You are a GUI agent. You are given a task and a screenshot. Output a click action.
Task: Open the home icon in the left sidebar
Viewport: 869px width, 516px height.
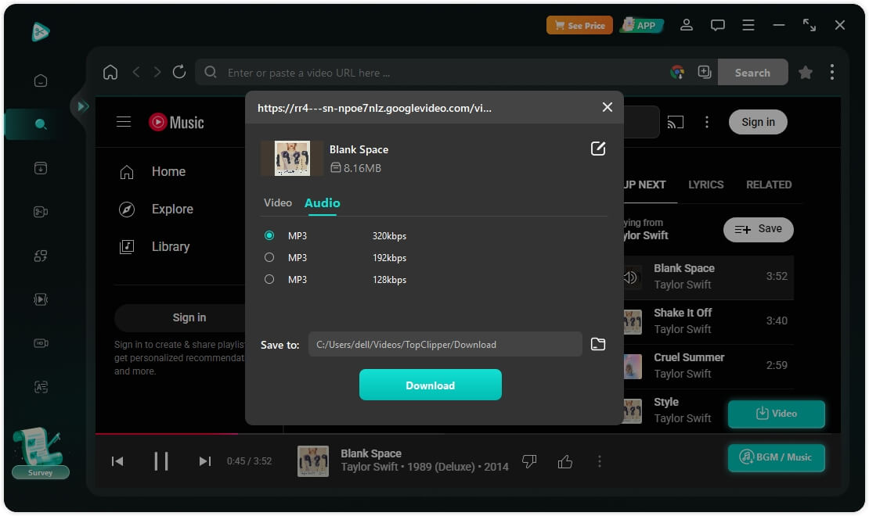(41, 81)
